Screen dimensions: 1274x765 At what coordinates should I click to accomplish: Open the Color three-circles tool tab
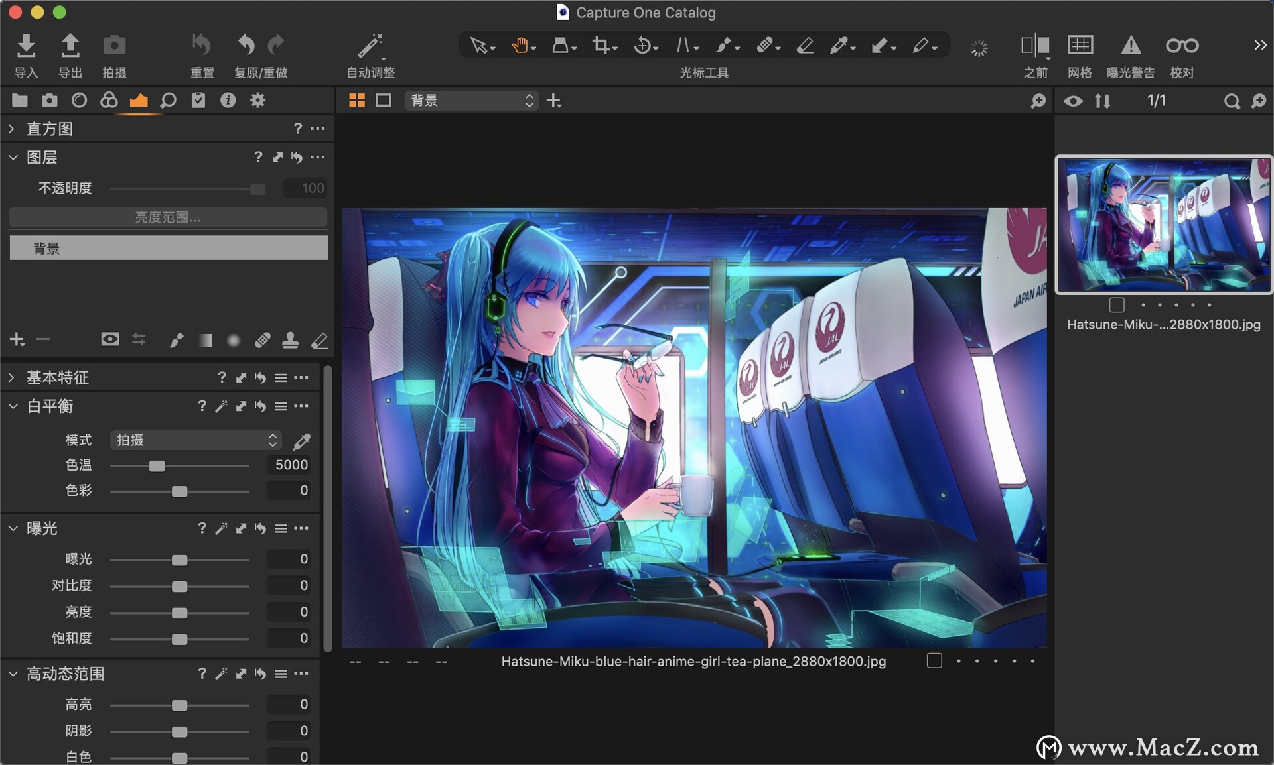tap(109, 100)
